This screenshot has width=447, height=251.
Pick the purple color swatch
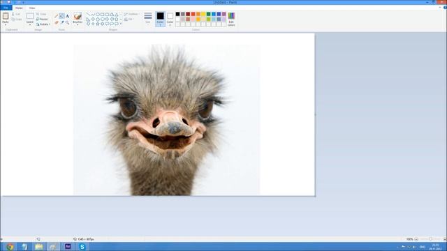tap(223, 14)
